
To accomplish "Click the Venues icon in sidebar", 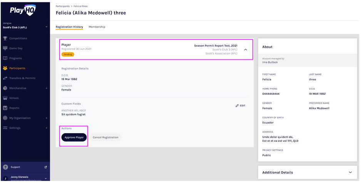I will point(5,98).
